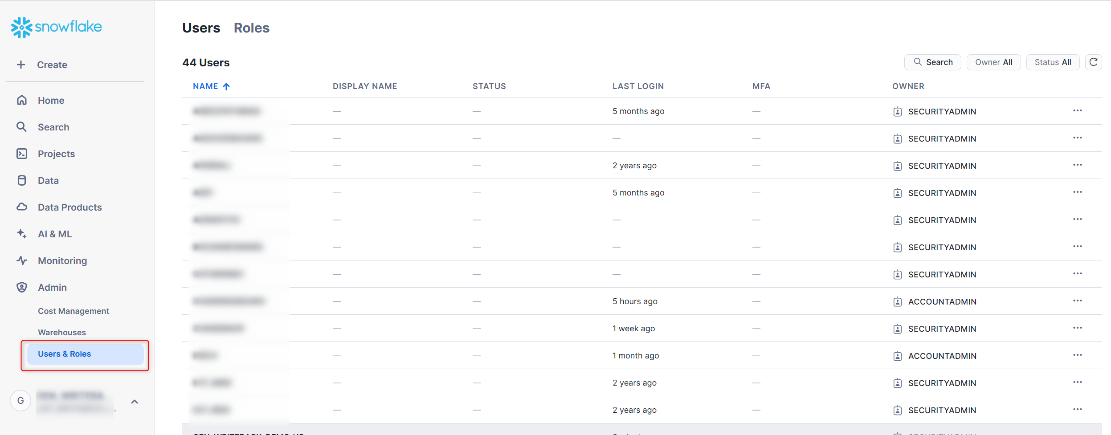Select the Users tab
Viewport: 1111px width, 435px height.
201,28
